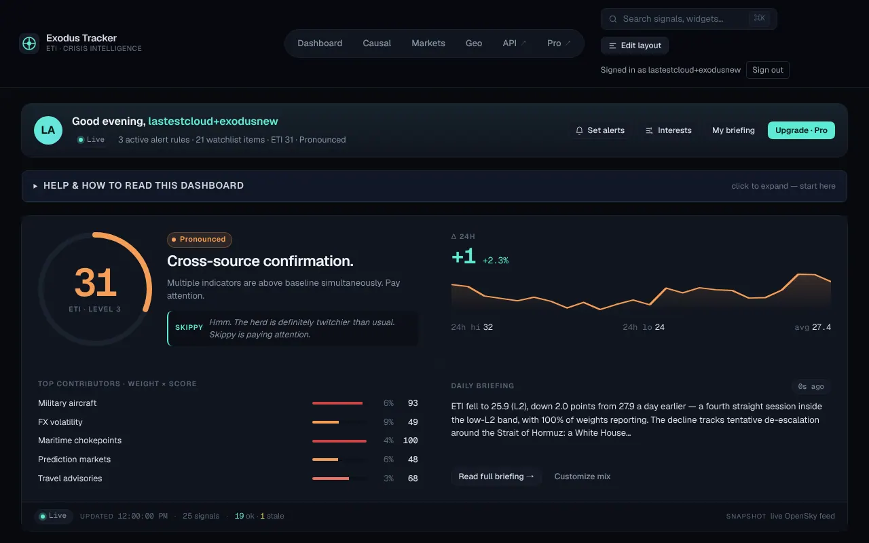The image size is (869, 543).
Task: Click the Customize mix link
Action: click(x=583, y=476)
